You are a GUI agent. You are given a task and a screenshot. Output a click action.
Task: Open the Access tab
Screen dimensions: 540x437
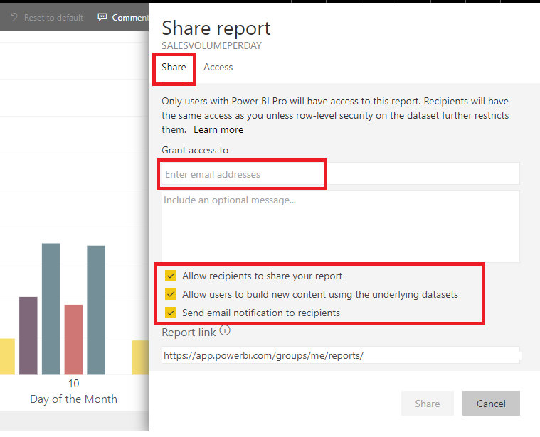218,67
